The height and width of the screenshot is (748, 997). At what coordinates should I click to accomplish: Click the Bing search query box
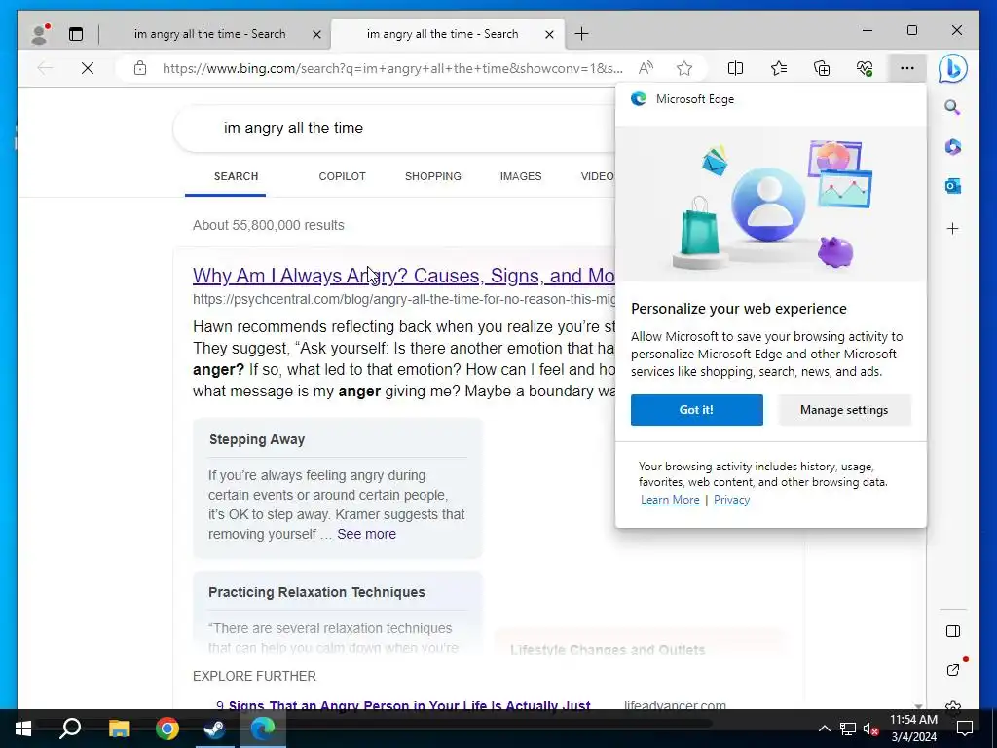(394, 129)
